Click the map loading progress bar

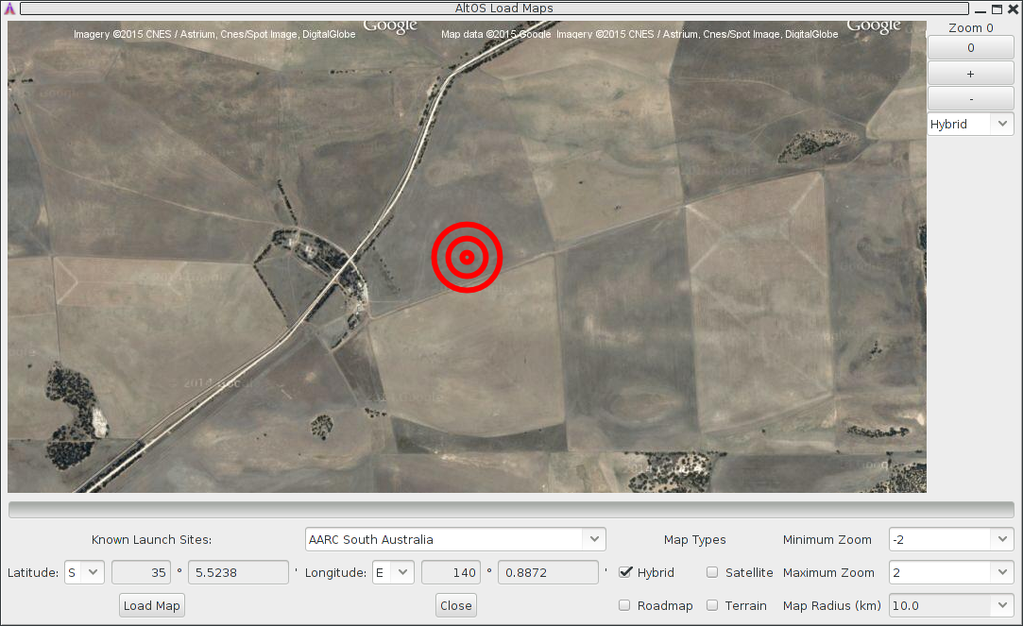pyautogui.click(x=511, y=510)
